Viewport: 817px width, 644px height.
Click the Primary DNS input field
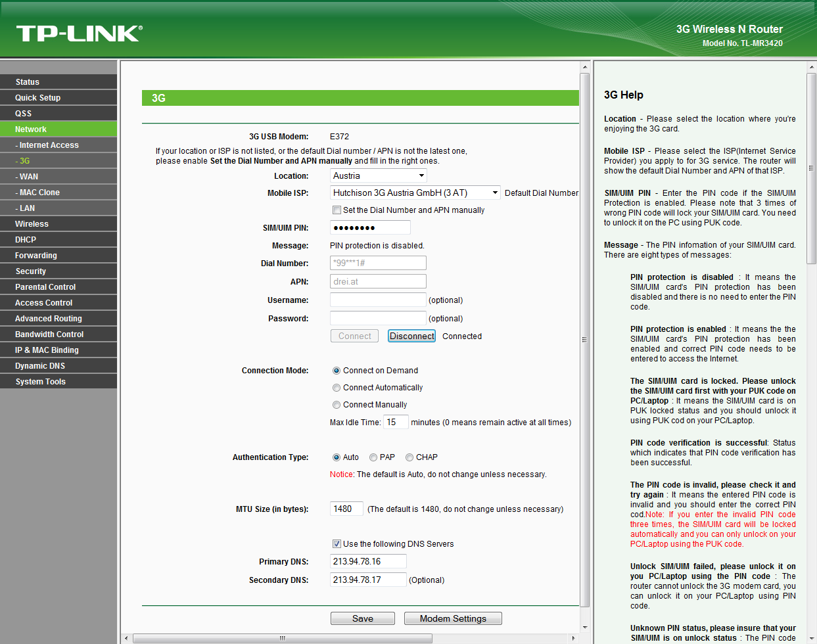(x=367, y=561)
